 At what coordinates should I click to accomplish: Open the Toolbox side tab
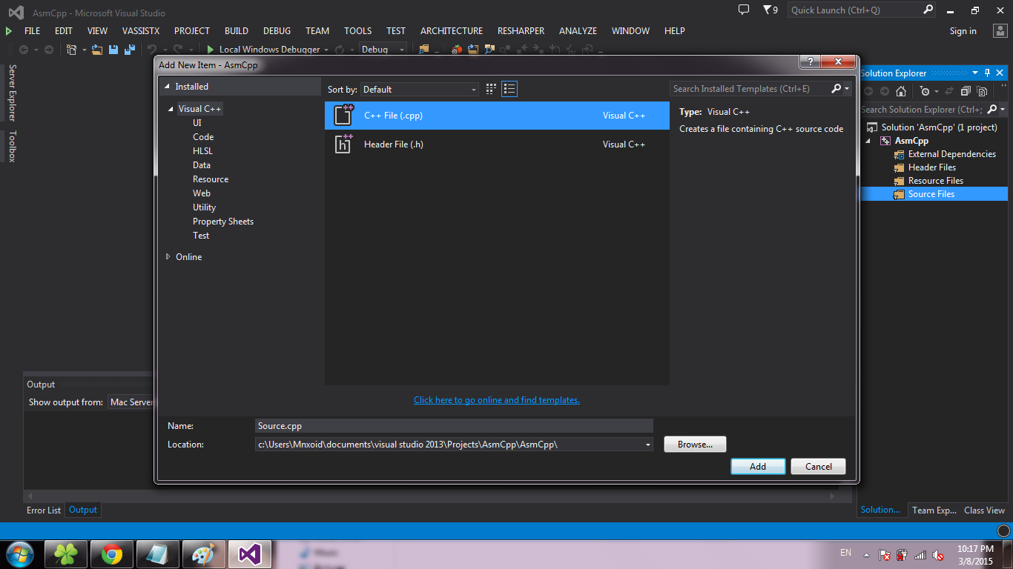coord(12,146)
